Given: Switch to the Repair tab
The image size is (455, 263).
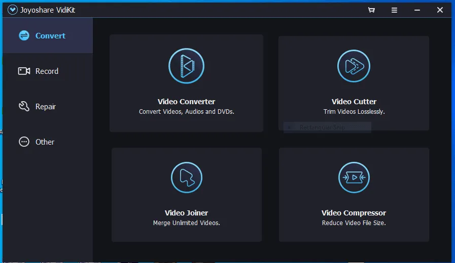Looking at the screenshot, I should pos(46,107).
